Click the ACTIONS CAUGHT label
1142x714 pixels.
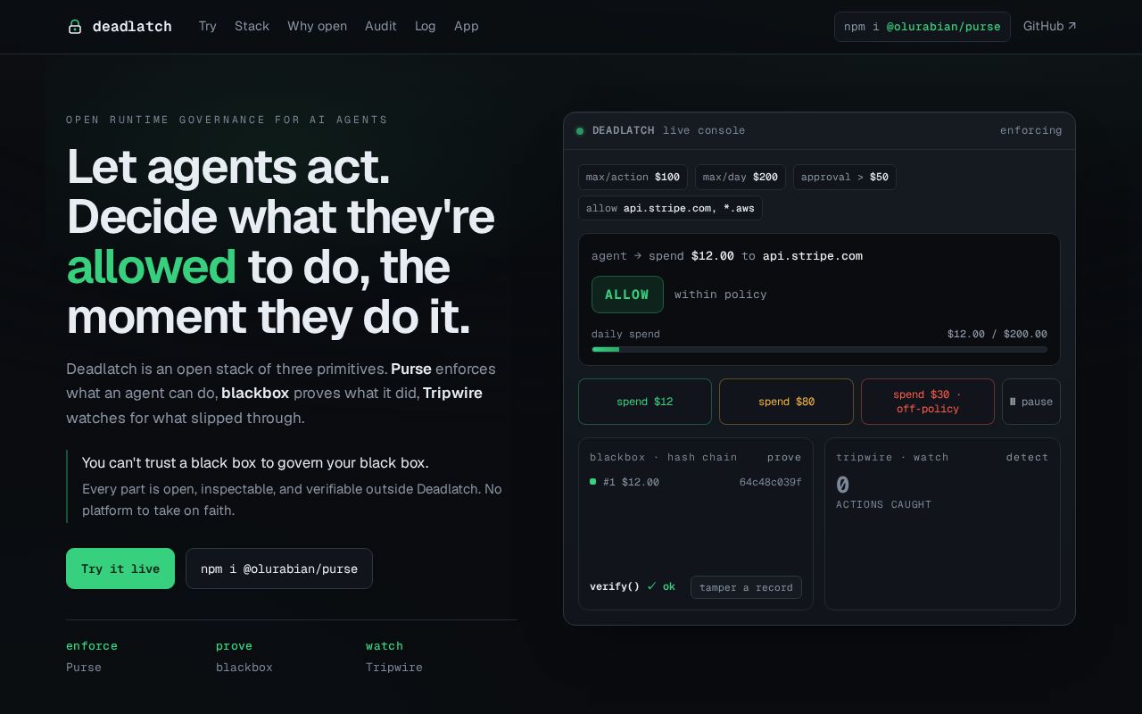[883, 504]
